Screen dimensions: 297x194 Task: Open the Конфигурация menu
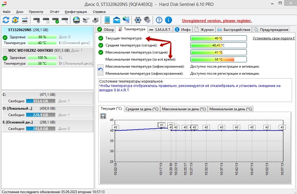coord(76,12)
